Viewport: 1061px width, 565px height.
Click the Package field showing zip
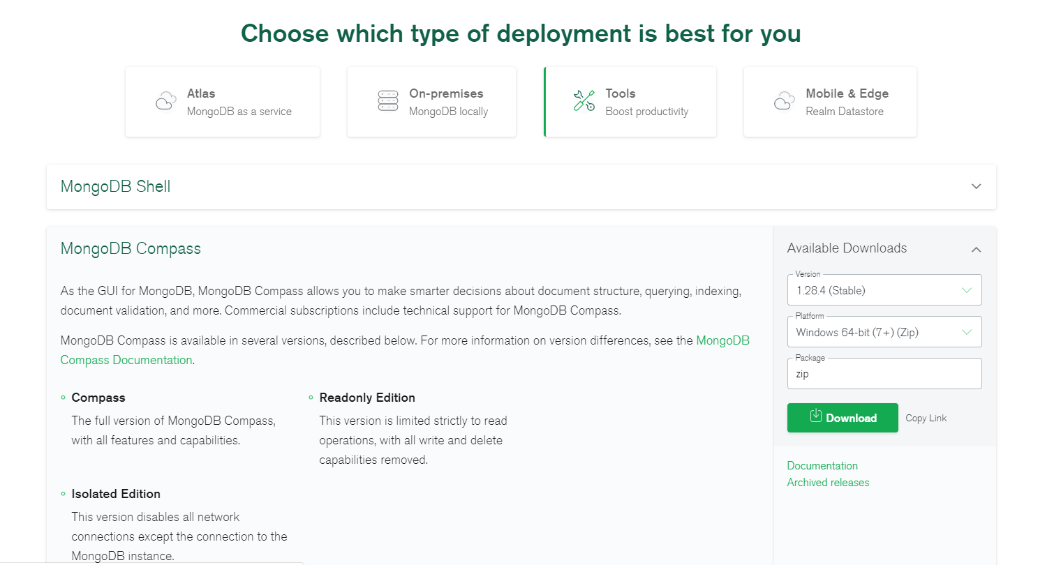tap(884, 374)
